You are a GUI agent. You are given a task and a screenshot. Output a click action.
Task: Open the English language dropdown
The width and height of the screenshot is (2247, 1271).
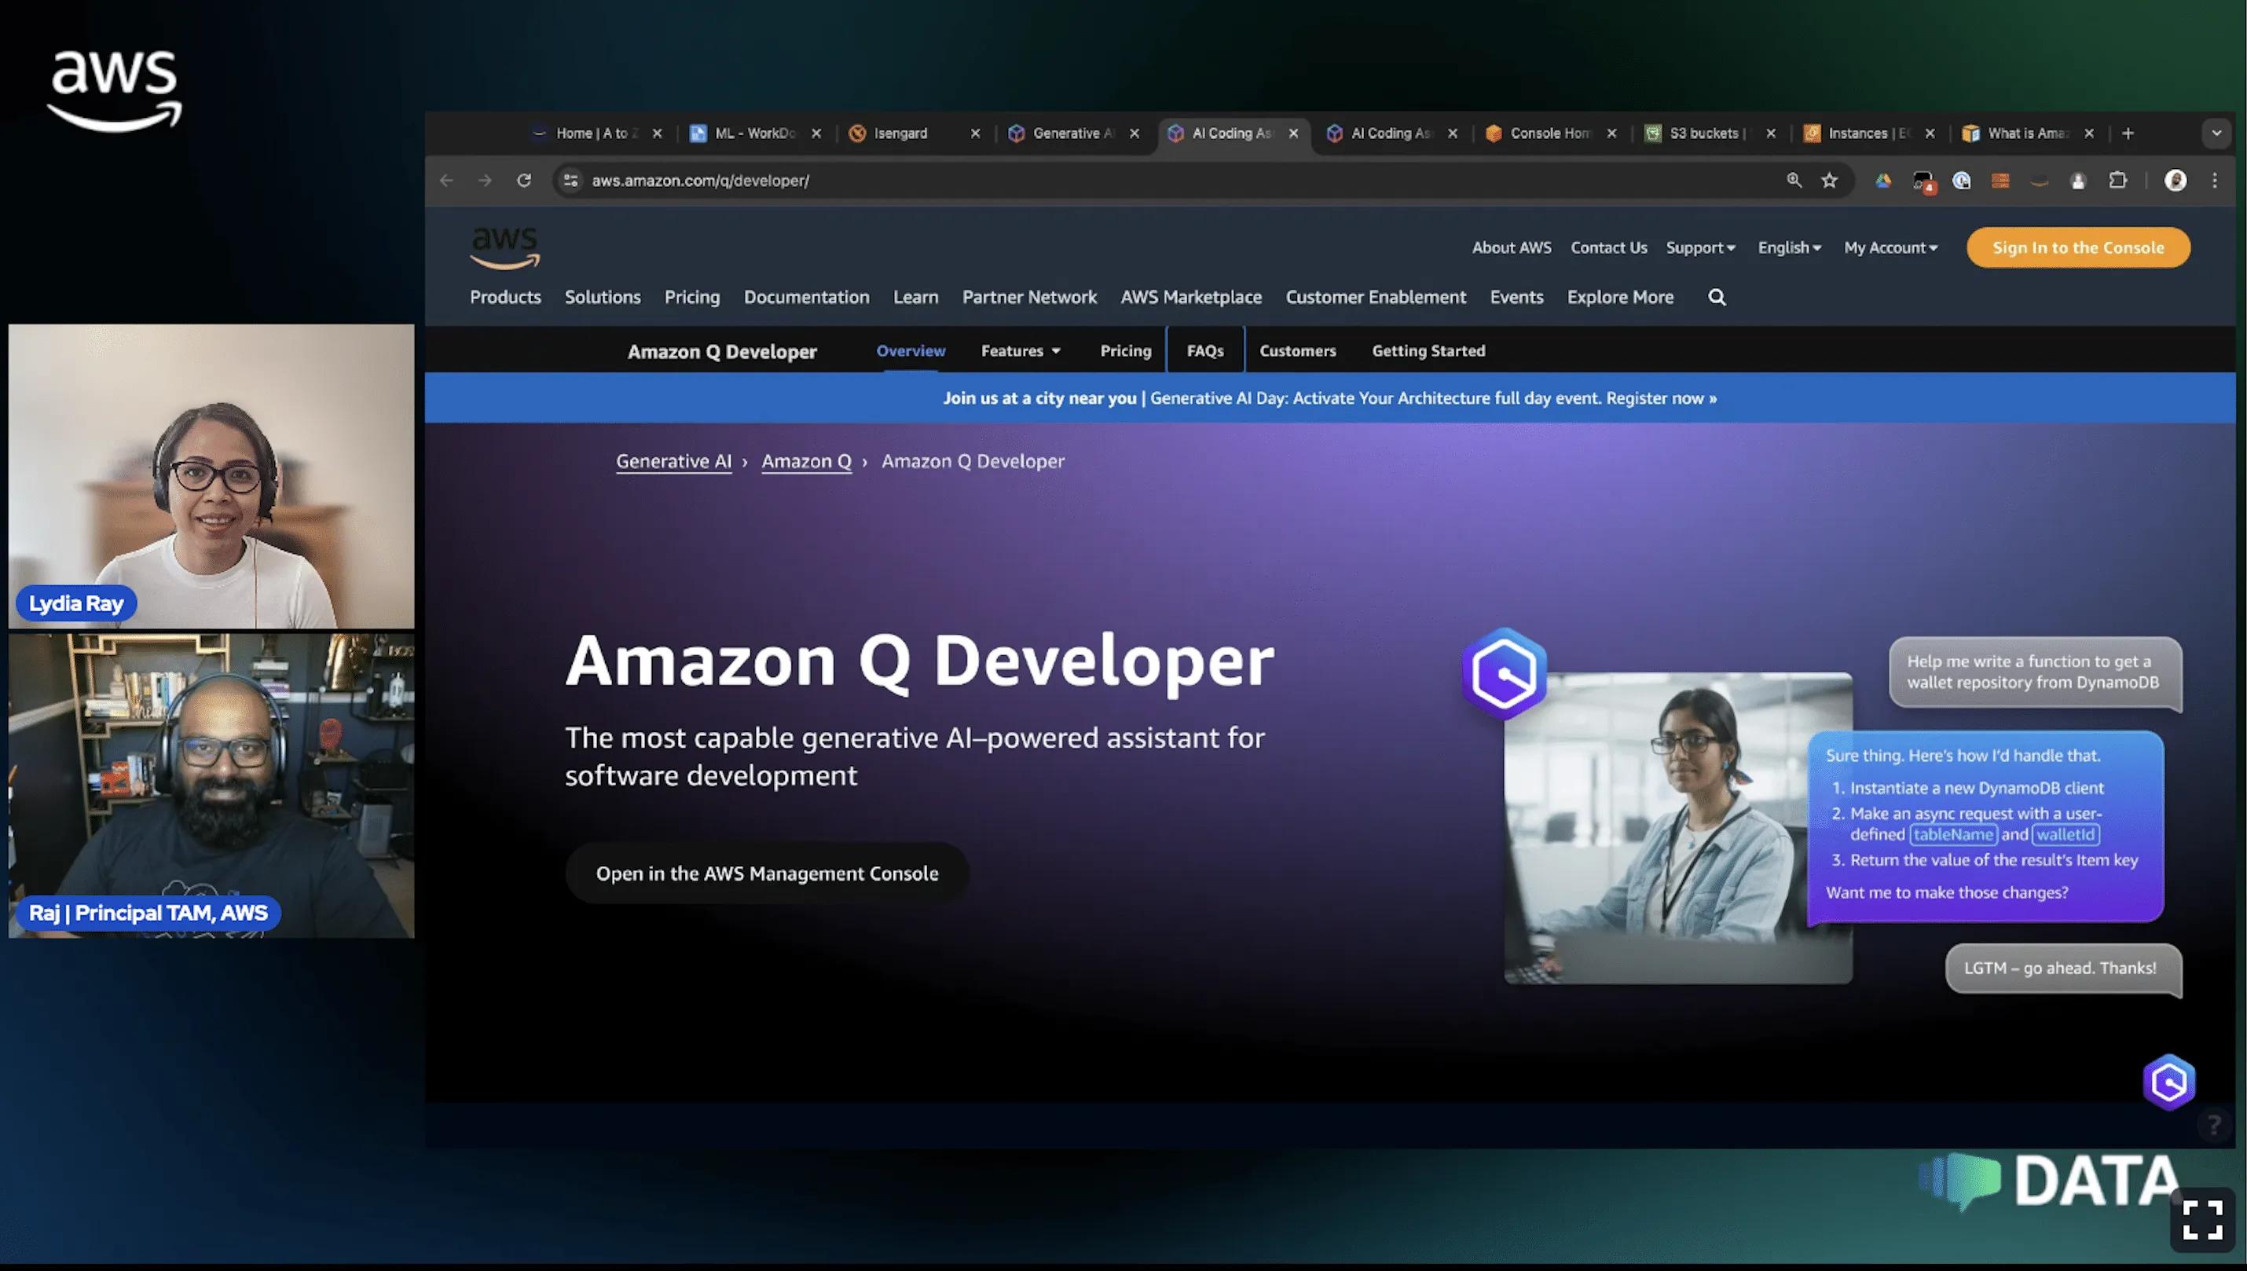(x=1790, y=248)
